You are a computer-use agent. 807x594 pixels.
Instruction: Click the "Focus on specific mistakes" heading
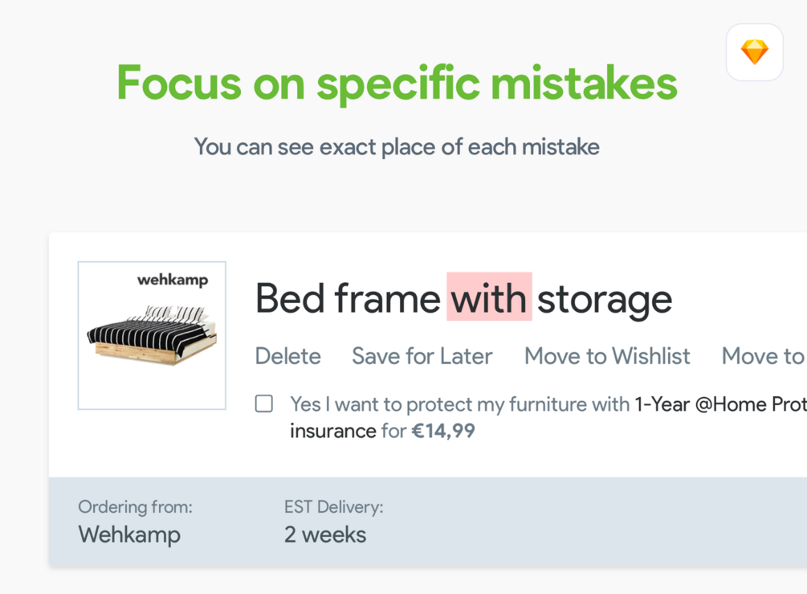(x=397, y=82)
